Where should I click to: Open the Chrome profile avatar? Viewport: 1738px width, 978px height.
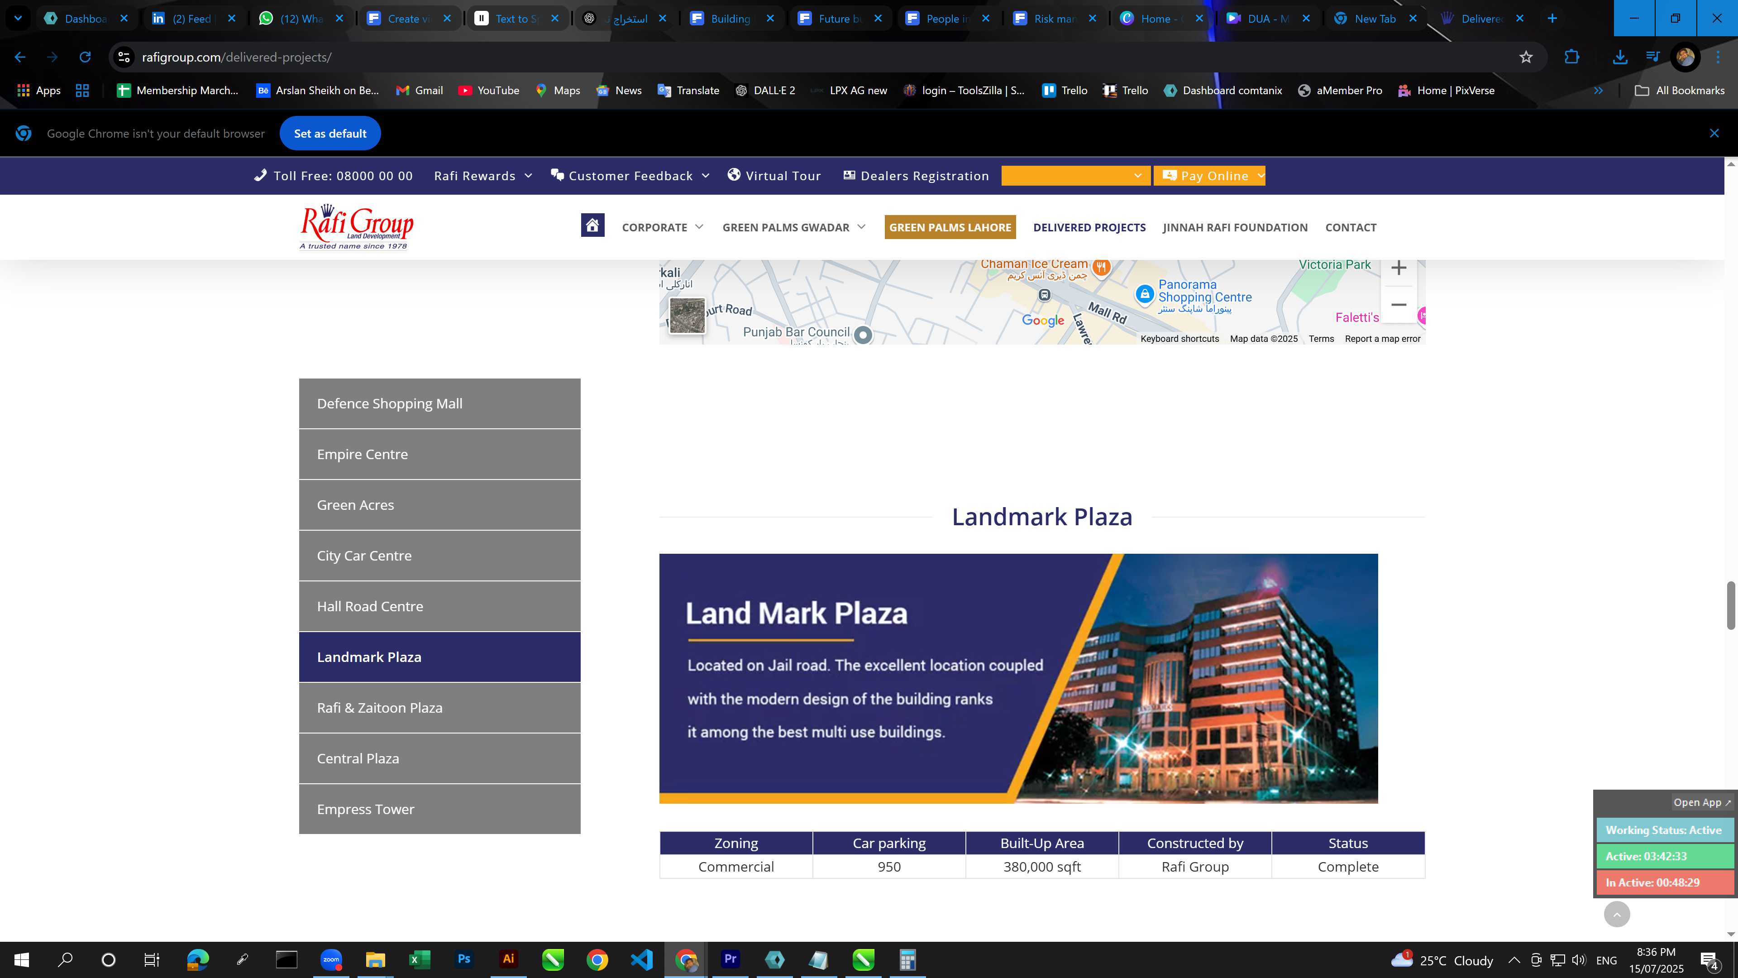click(x=1685, y=58)
